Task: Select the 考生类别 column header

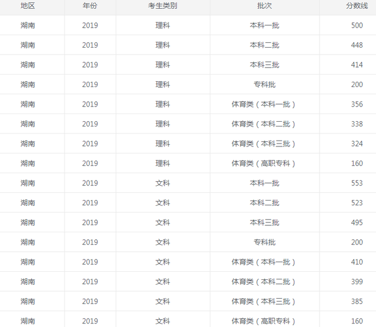Action: click(x=163, y=5)
